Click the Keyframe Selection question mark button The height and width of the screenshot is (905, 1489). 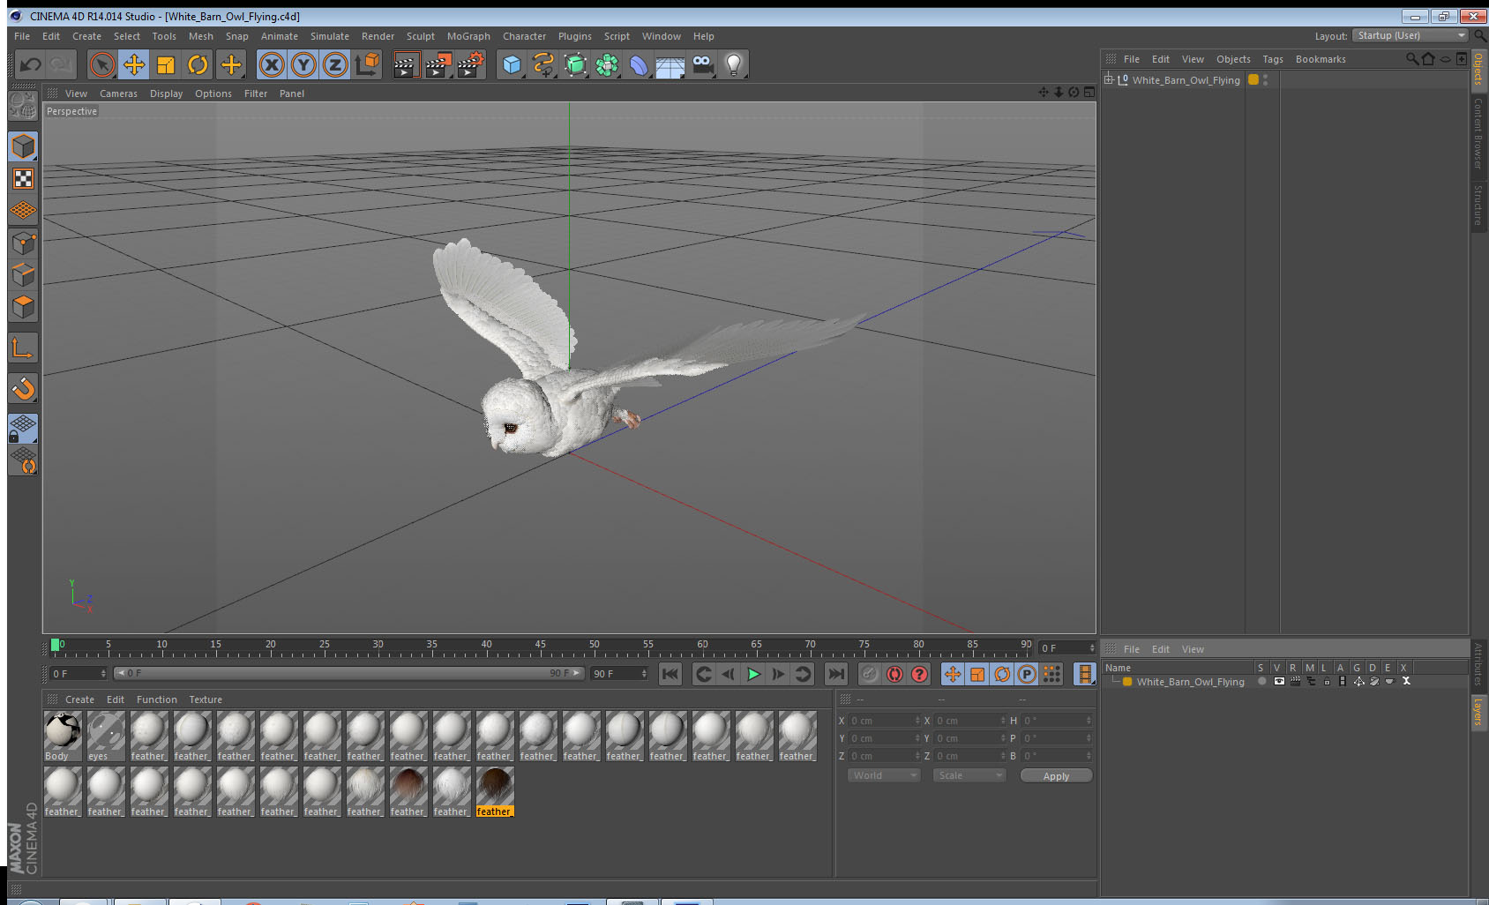[919, 674]
